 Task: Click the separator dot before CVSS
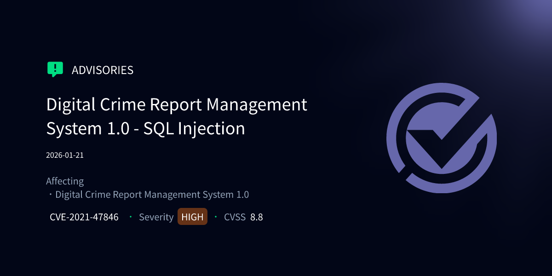coord(215,217)
